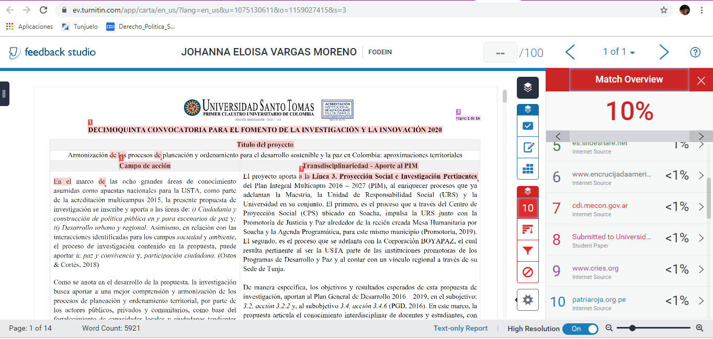Open excluded sources circle-slash icon
713x339 pixels.
[x=528, y=272]
